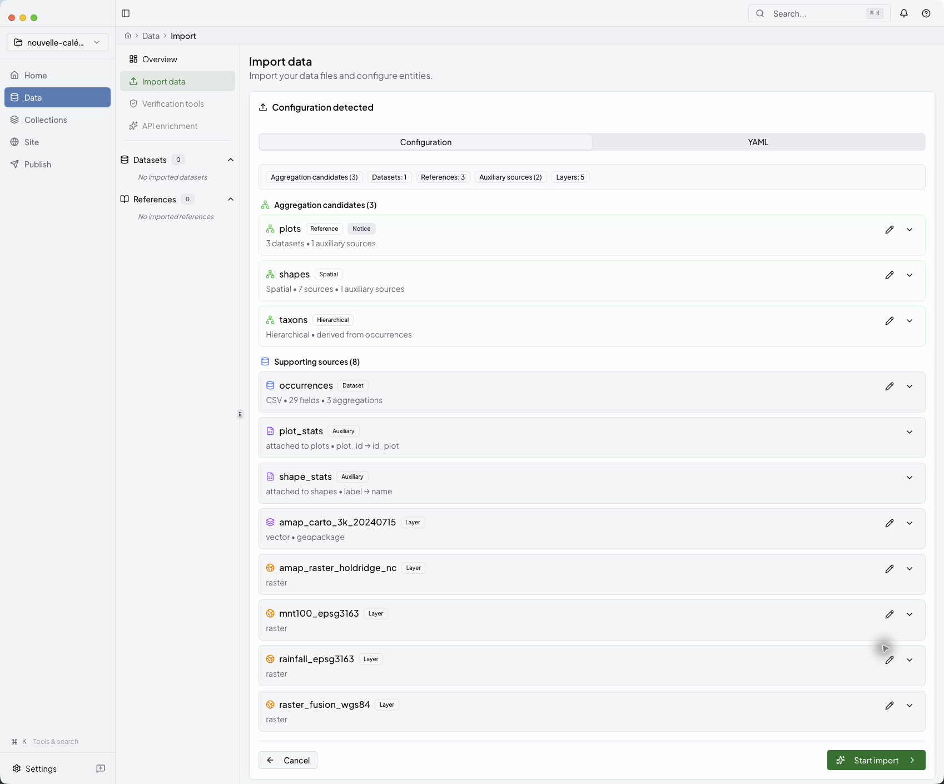Edit the amap_carto_3k_20240715 layer

click(890, 523)
